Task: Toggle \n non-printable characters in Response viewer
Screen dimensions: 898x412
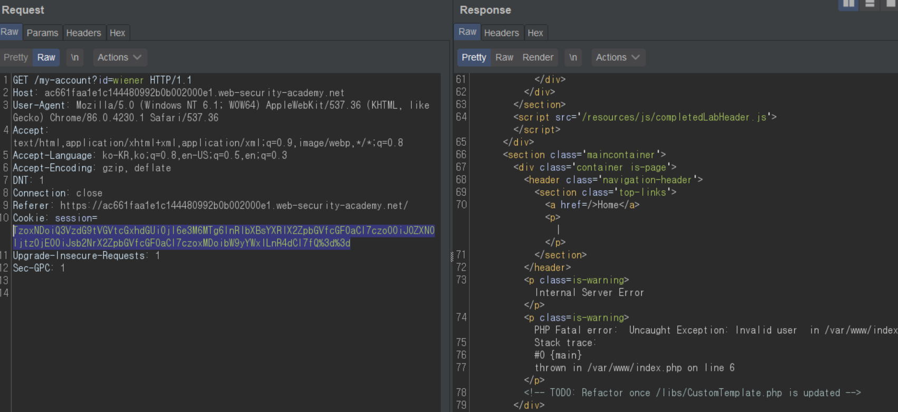Action: click(x=573, y=58)
